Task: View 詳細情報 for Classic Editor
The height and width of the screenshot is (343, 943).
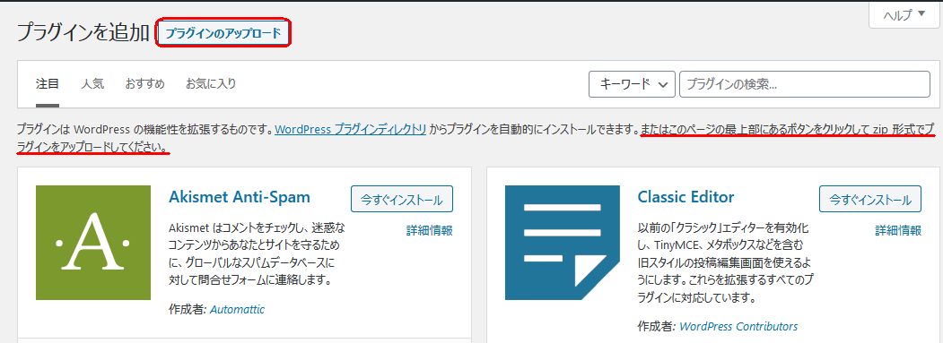Action: click(x=898, y=230)
